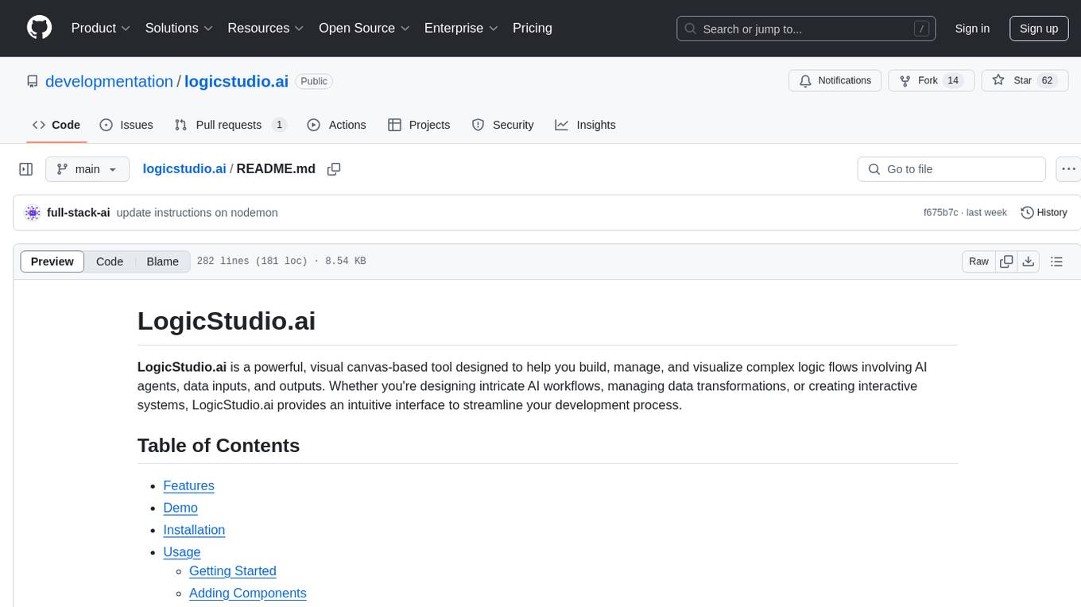The image size is (1081, 607).
Task: Open the document outline icon
Action: click(x=1056, y=261)
